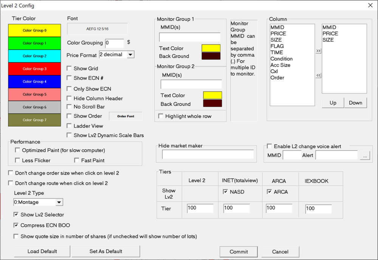Check Highlight whole row option
The height and width of the screenshot is (260, 378).
[x=161, y=116]
